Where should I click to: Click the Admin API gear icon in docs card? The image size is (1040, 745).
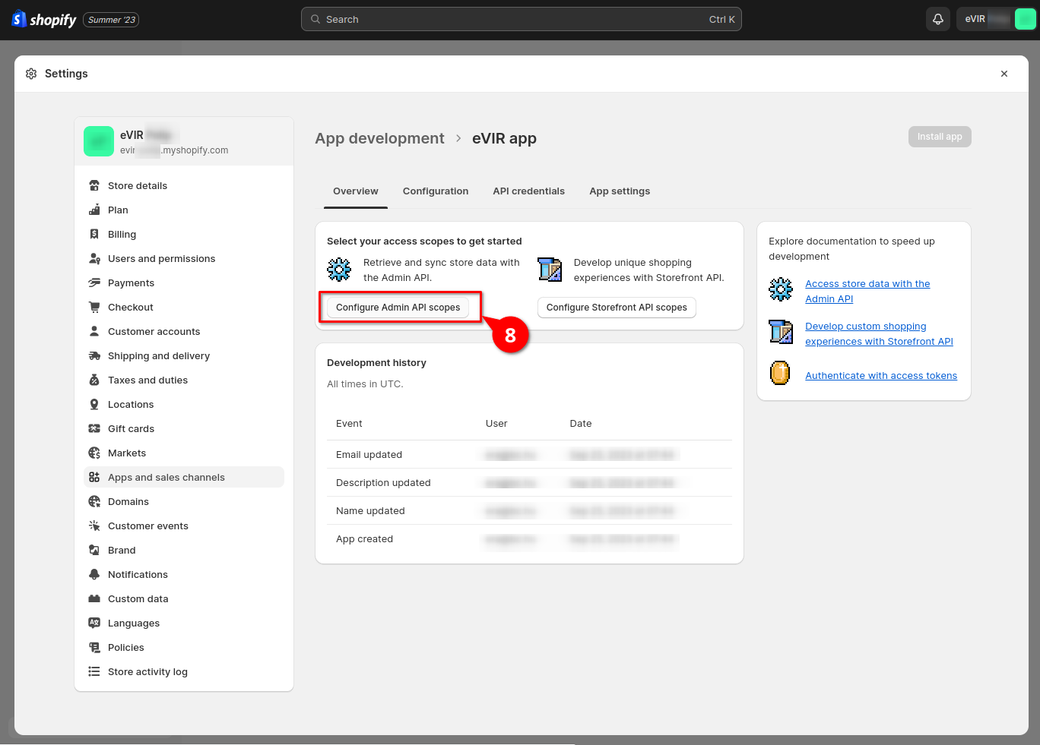781,289
